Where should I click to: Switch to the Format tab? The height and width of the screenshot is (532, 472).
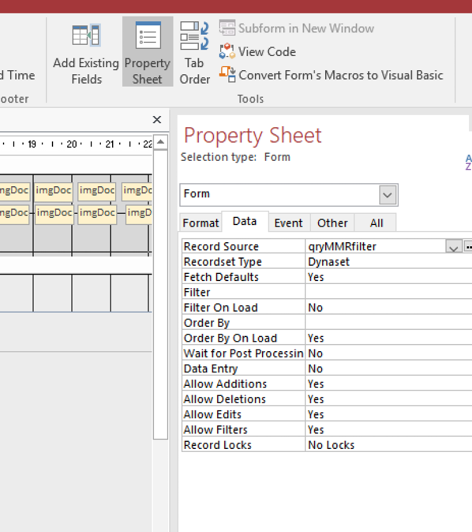[x=201, y=223]
